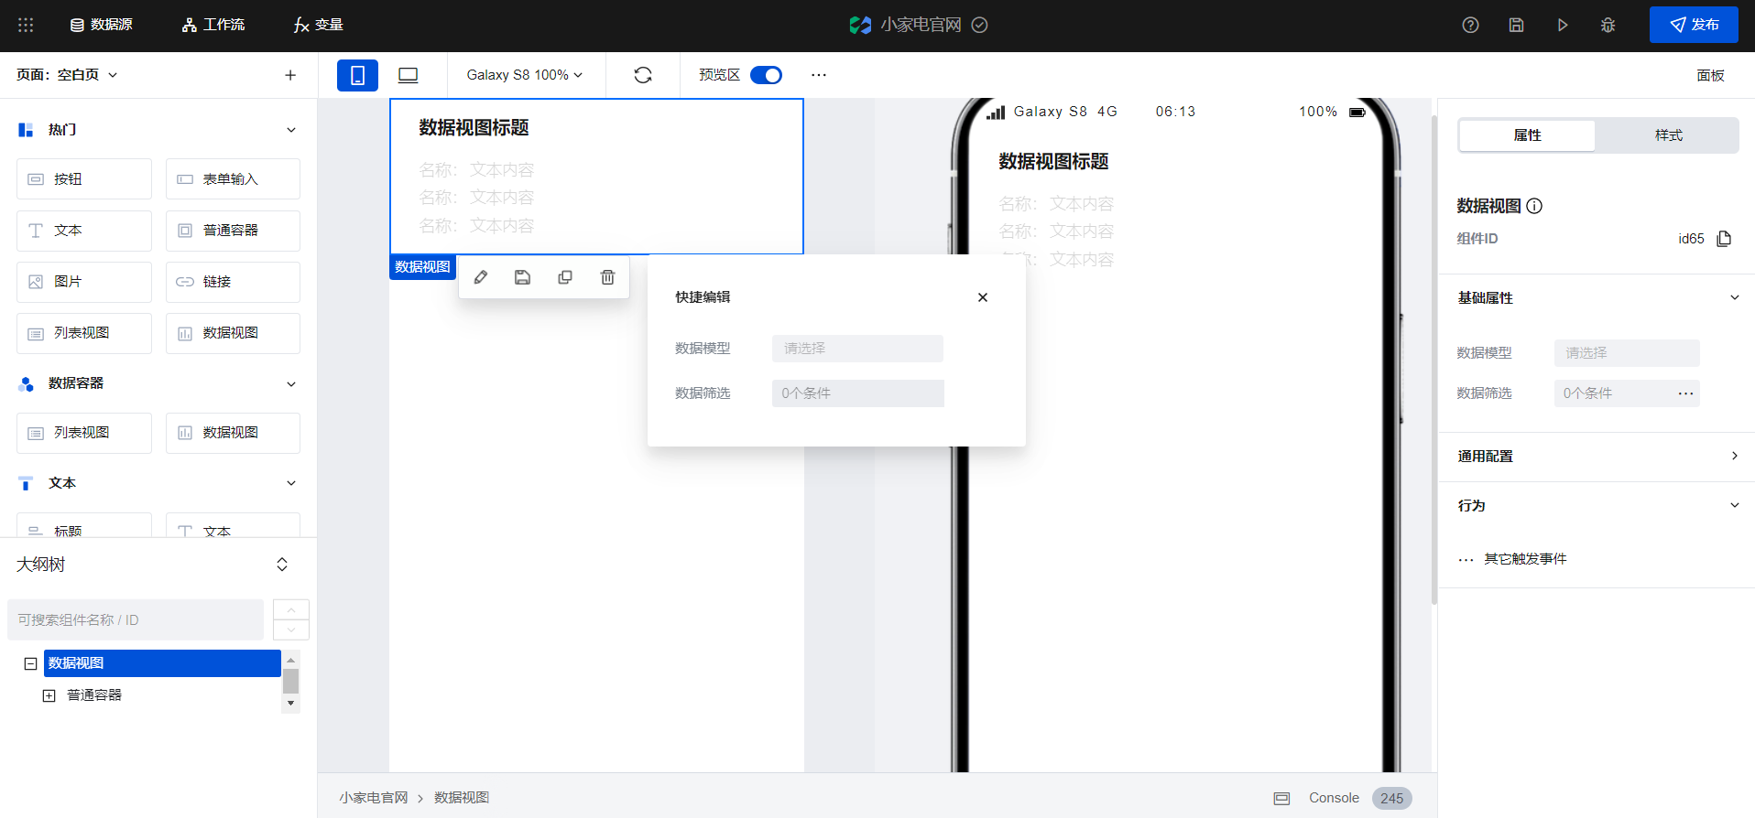The width and height of the screenshot is (1755, 818).
Task: Open Galaxy S8 100% device dropdown
Action: [x=525, y=75]
